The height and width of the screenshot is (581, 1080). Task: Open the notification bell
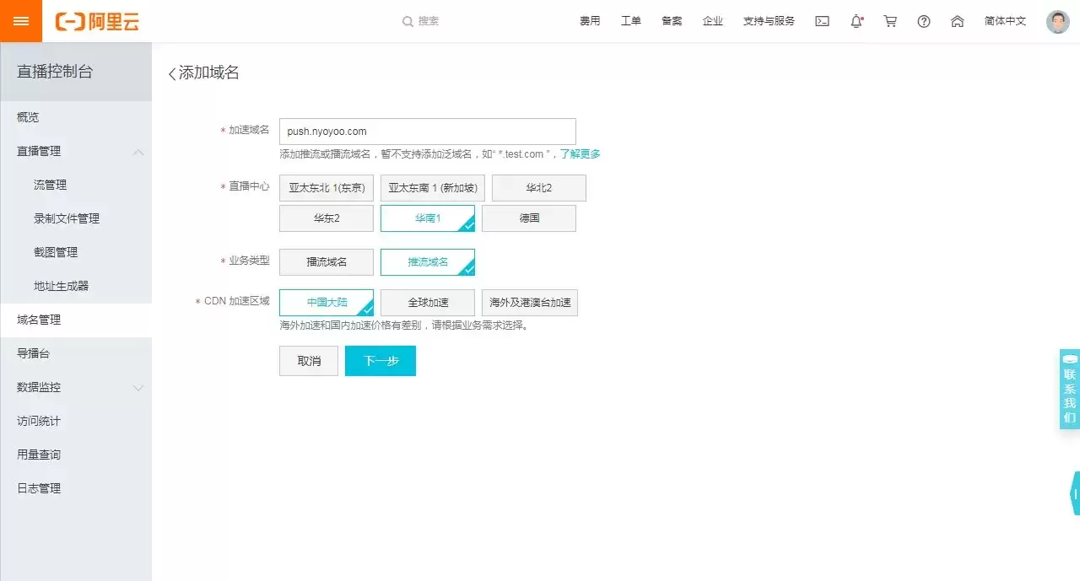856,21
